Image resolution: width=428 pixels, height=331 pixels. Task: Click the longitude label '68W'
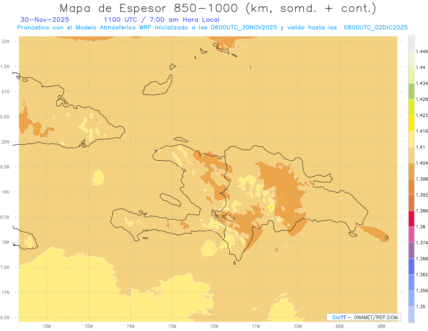[x=381, y=326]
